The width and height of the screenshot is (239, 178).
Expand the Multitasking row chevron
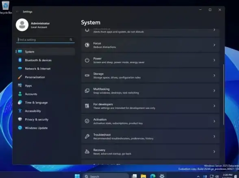(214, 91)
